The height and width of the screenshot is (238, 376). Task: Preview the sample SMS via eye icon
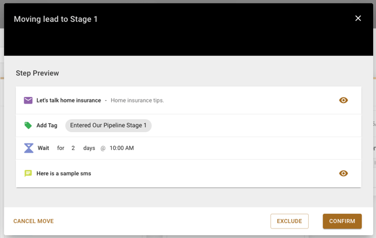pyautogui.click(x=343, y=174)
